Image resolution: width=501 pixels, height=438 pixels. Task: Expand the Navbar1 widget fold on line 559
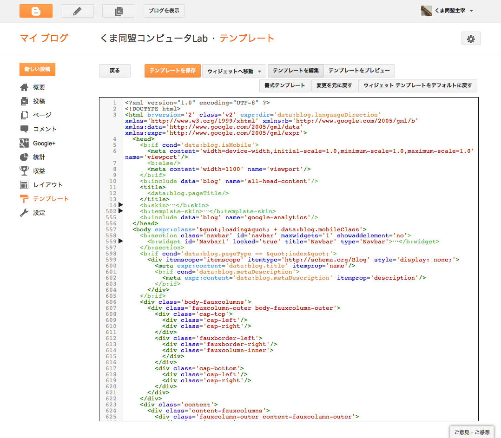click(x=121, y=241)
